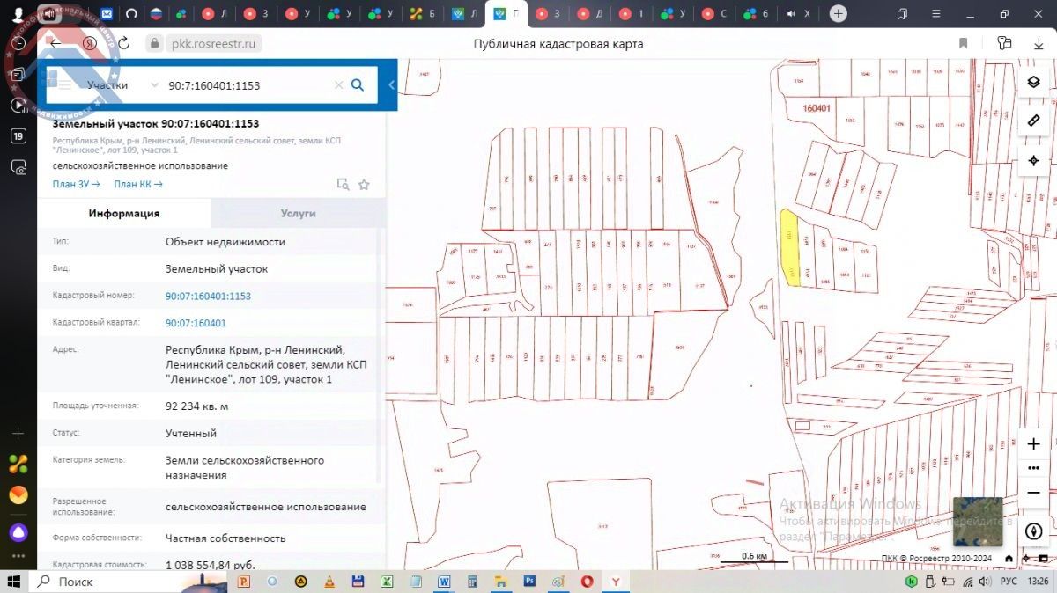Activate the locate-me crosshair tool
The image size is (1057, 593).
tap(1034, 161)
